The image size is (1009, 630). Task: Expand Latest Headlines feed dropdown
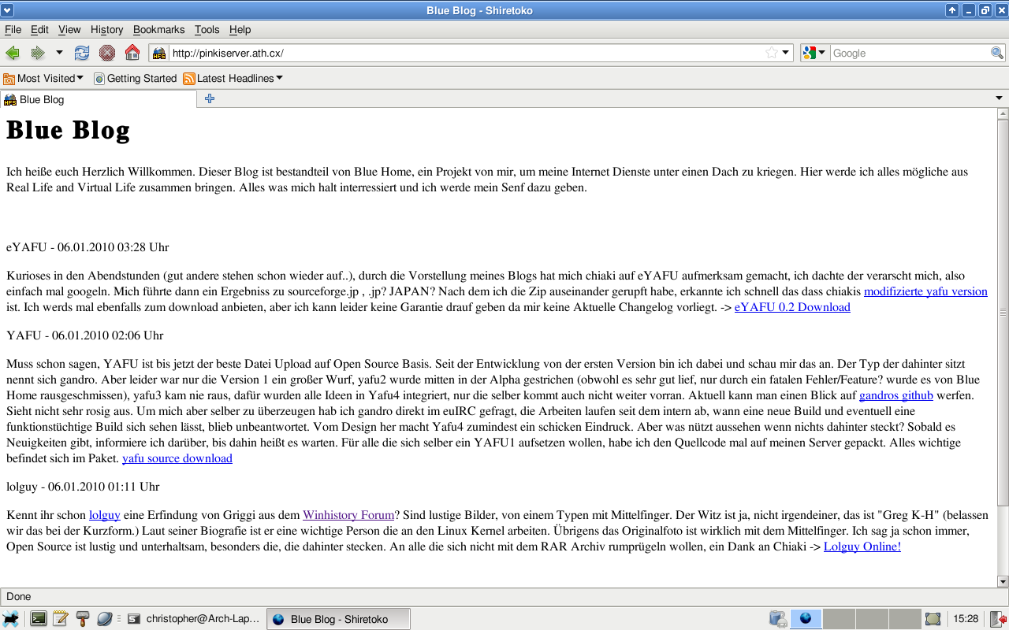(x=233, y=78)
